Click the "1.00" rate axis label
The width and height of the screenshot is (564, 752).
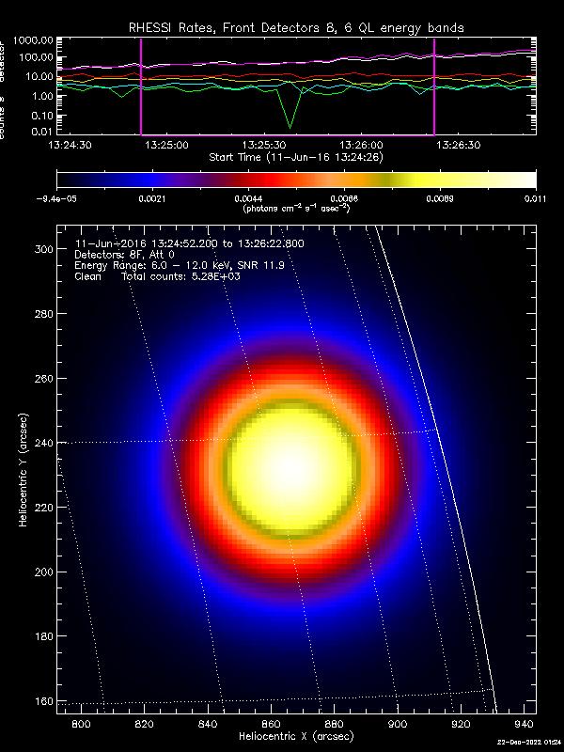(x=42, y=96)
